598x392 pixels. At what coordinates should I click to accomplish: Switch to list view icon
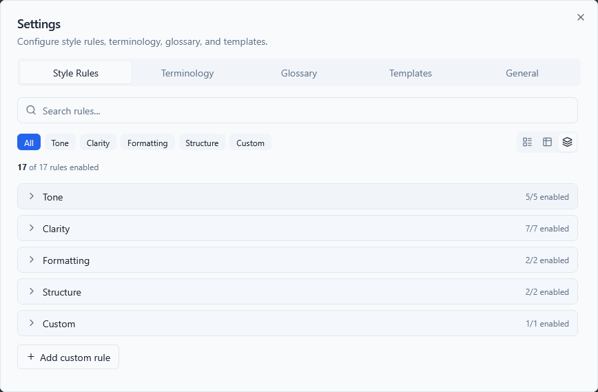[x=527, y=142]
